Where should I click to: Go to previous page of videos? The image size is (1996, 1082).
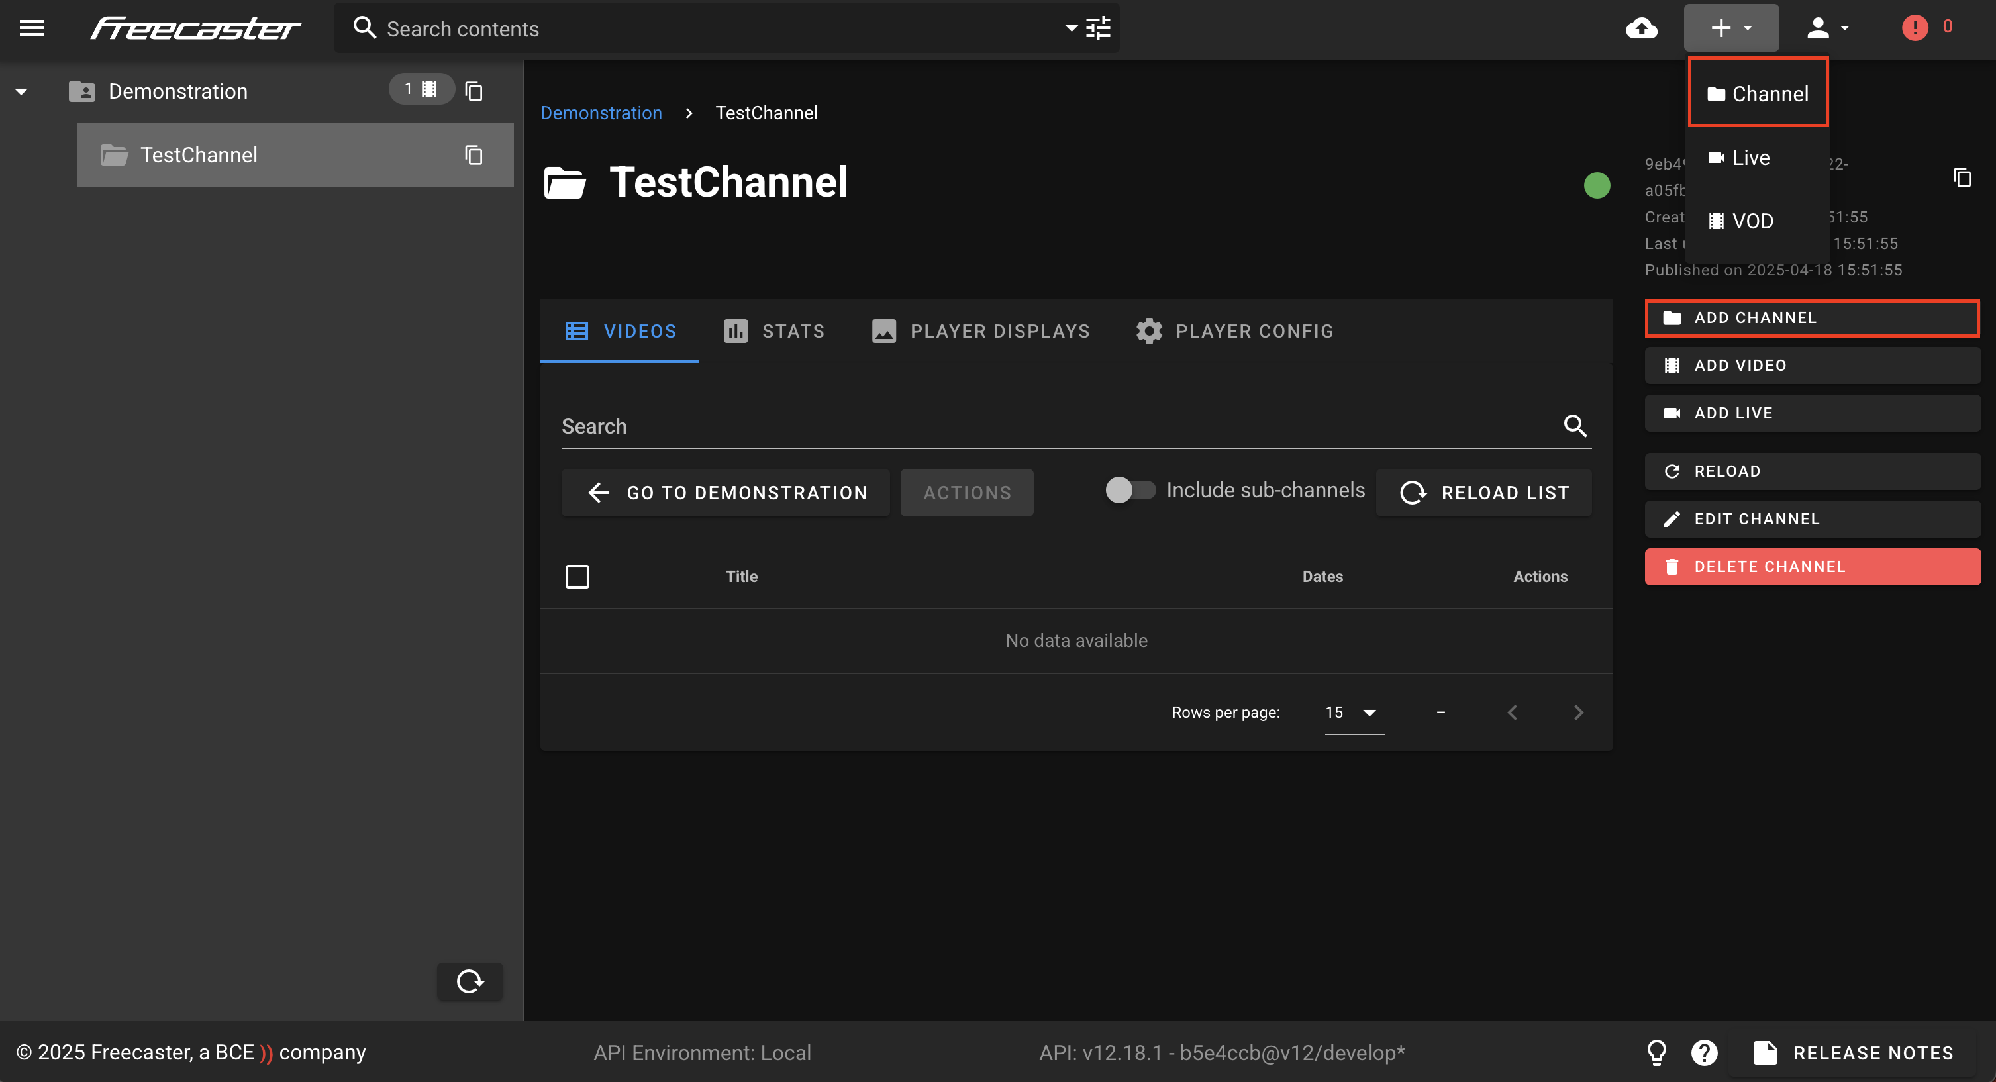pyautogui.click(x=1512, y=713)
